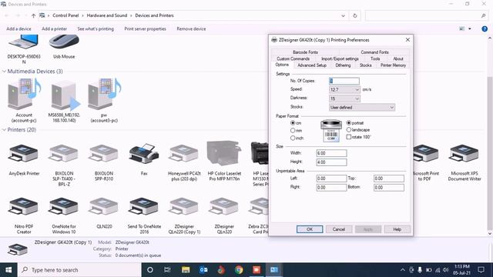Click the Type here to search box
This screenshot has width=493, height=277.
[79, 270]
